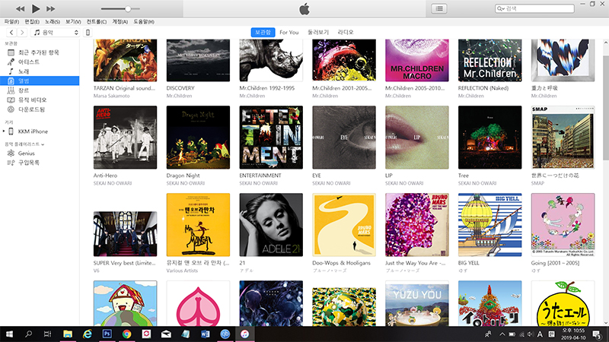Click the vertical scrollbar thumb
The height and width of the screenshot is (342, 609).
(606, 108)
